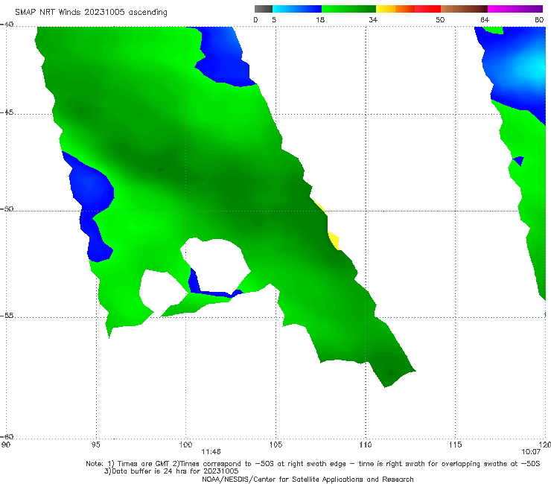Click the NOAA/NESDIS credit line
Screen dimensions: 551x484
coord(308,479)
